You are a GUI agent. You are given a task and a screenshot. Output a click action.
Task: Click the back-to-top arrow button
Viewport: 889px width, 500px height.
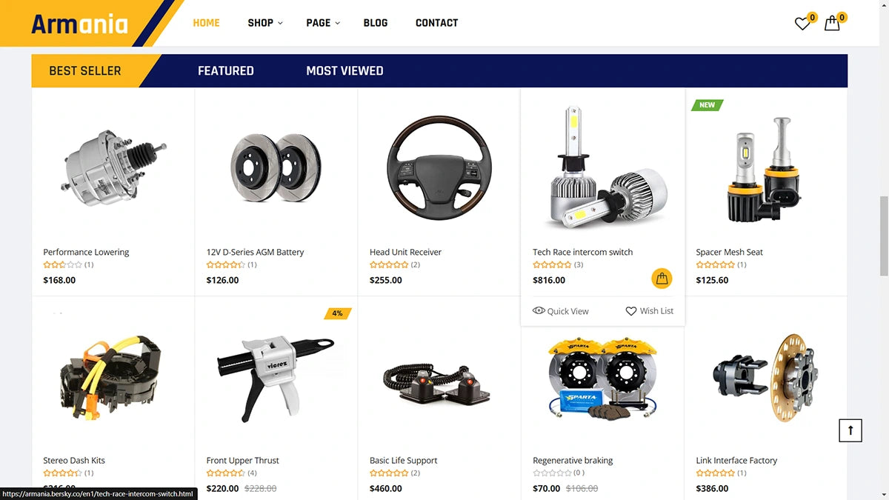(x=850, y=430)
